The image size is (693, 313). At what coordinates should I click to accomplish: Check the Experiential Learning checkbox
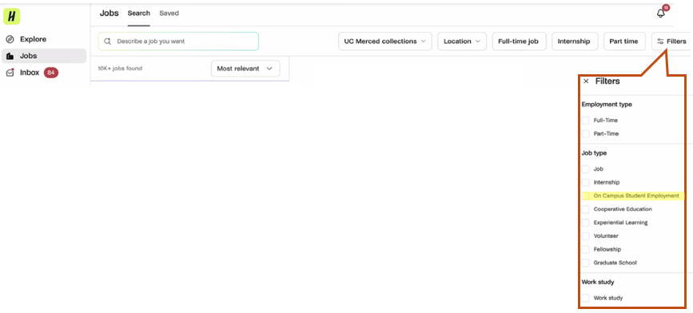coord(586,223)
